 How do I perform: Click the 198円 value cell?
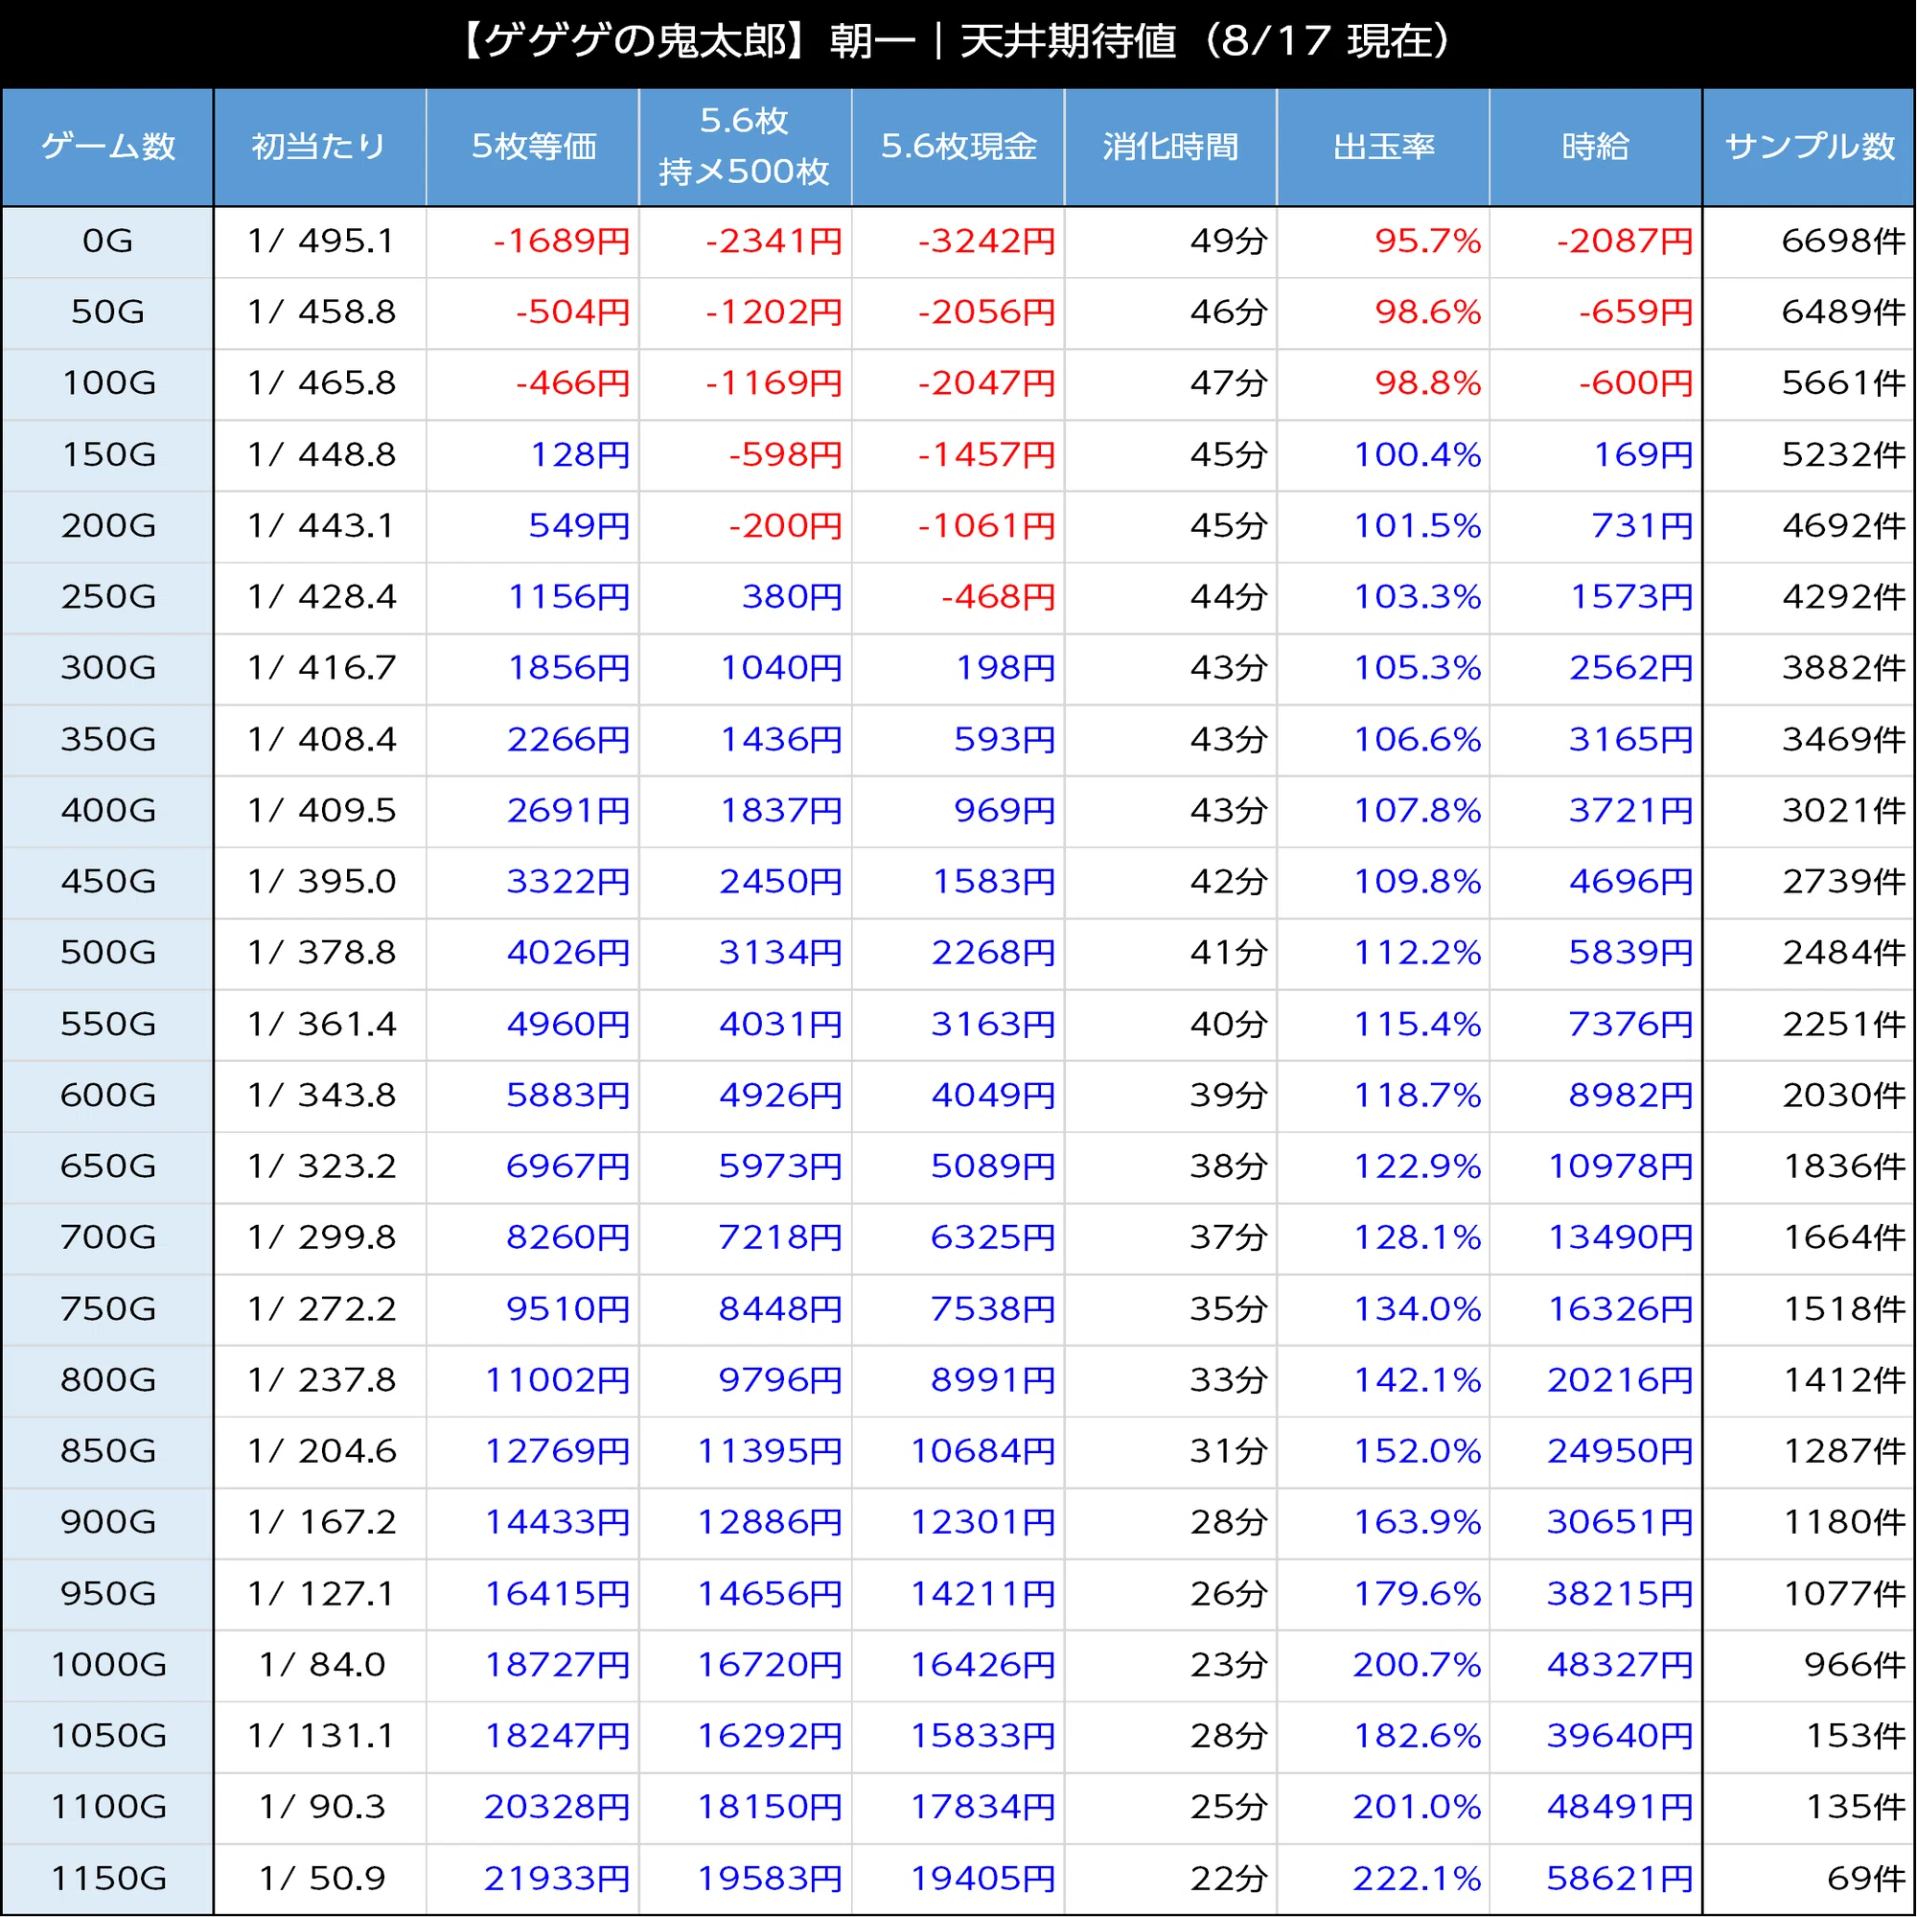pyautogui.click(x=958, y=669)
